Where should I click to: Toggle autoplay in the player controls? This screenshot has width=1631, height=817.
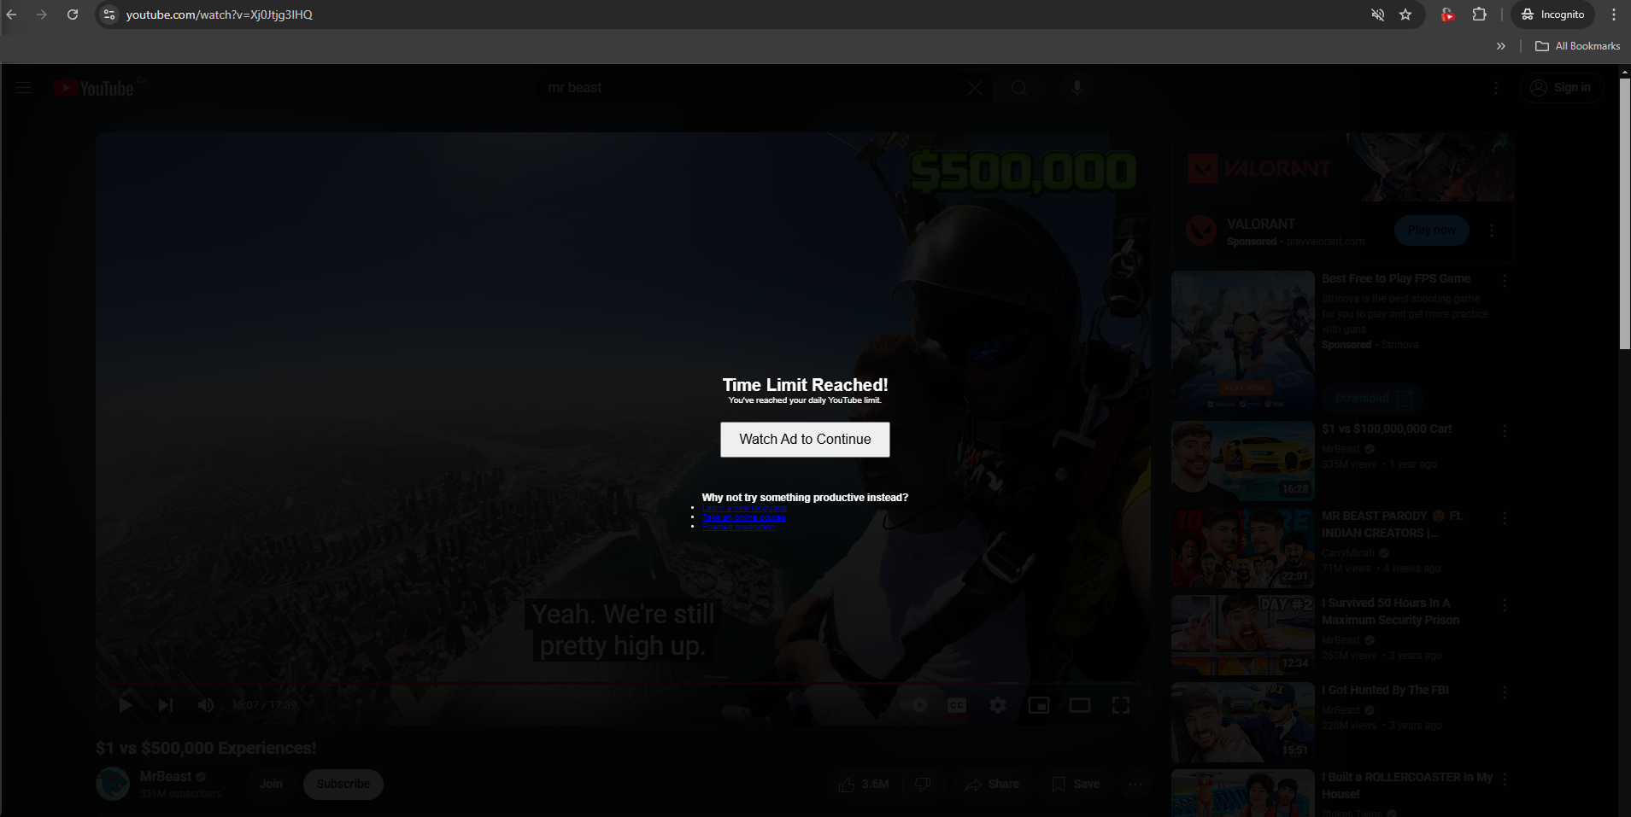tap(917, 704)
